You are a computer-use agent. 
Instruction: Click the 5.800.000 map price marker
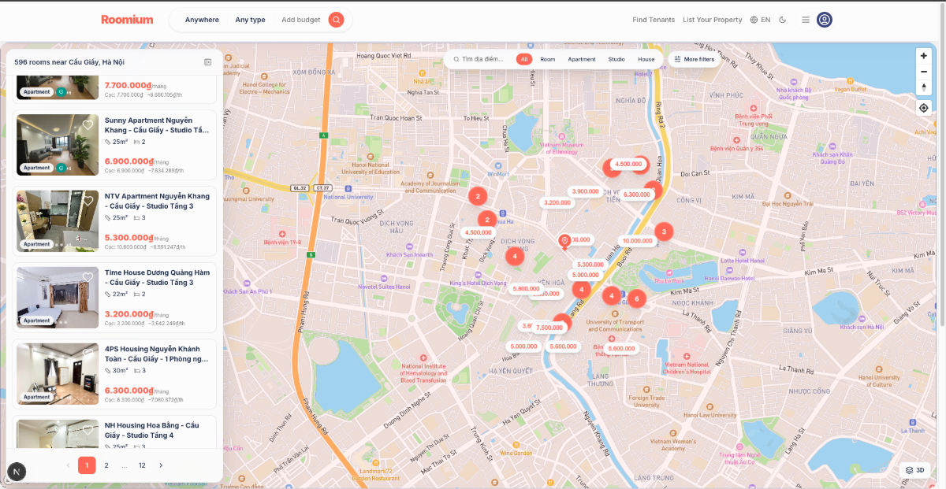tap(525, 289)
